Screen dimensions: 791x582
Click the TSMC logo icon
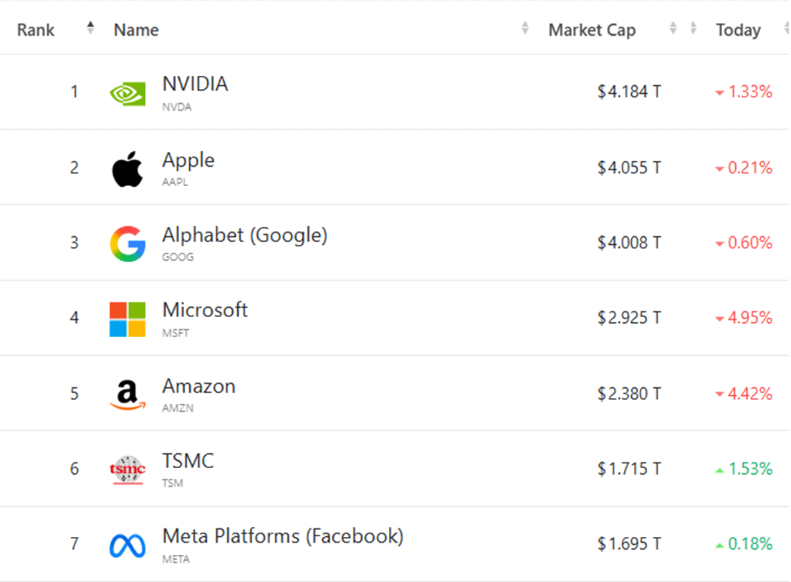tap(128, 470)
